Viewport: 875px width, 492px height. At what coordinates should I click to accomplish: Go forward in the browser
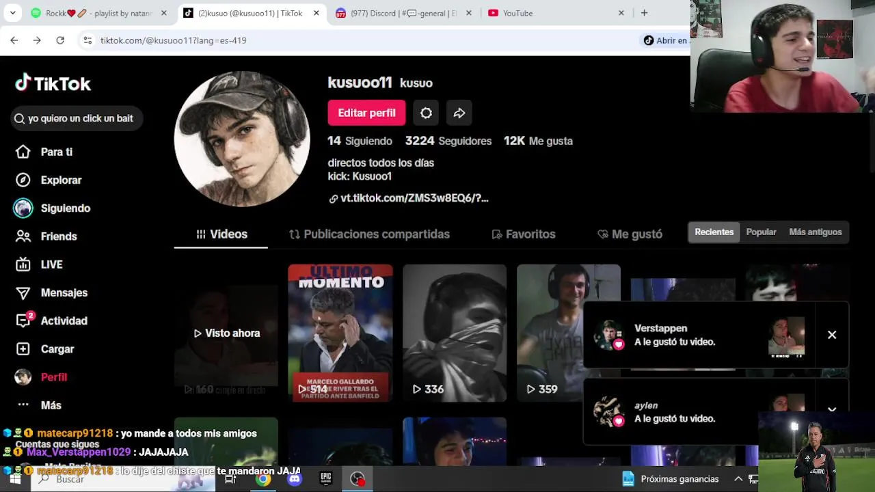pyautogui.click(x=37, y=40)
